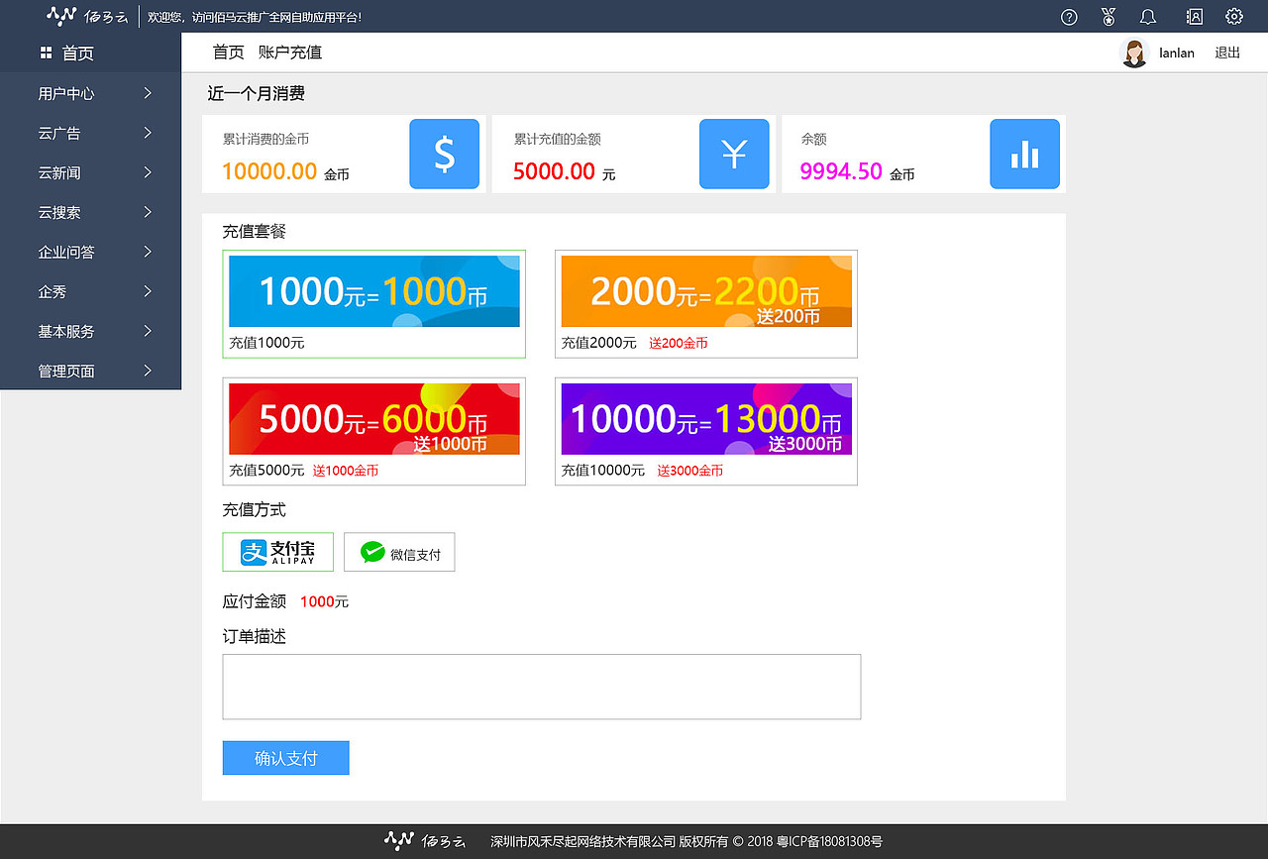Click the 退出 logout link
Viewport: 1268px width, 859px height.
(x=1227, y=53)
